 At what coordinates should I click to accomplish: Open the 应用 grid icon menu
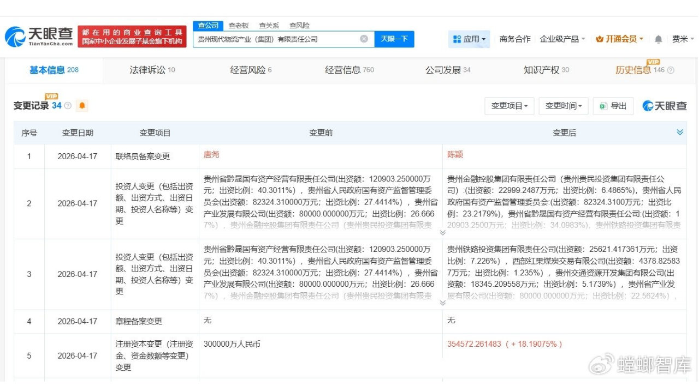[x=469, y=39]
